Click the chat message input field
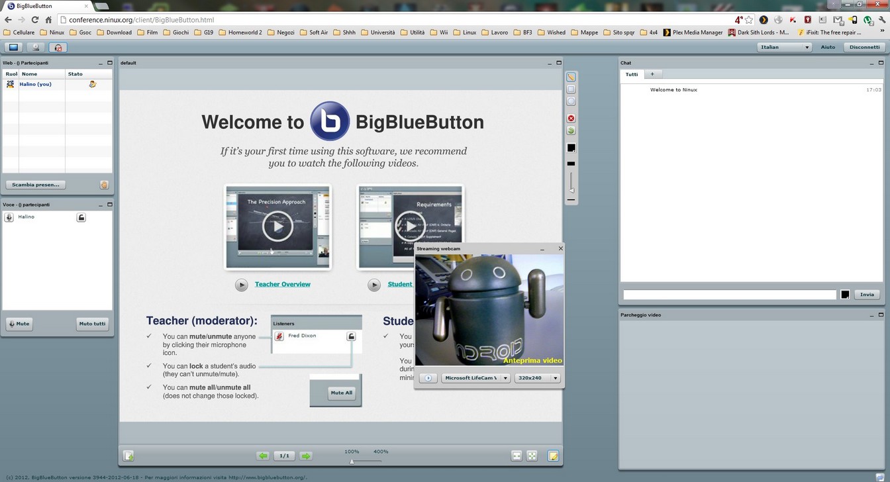Image resolution: width=890 pixels, height=482 pixels. click(729, 295)
